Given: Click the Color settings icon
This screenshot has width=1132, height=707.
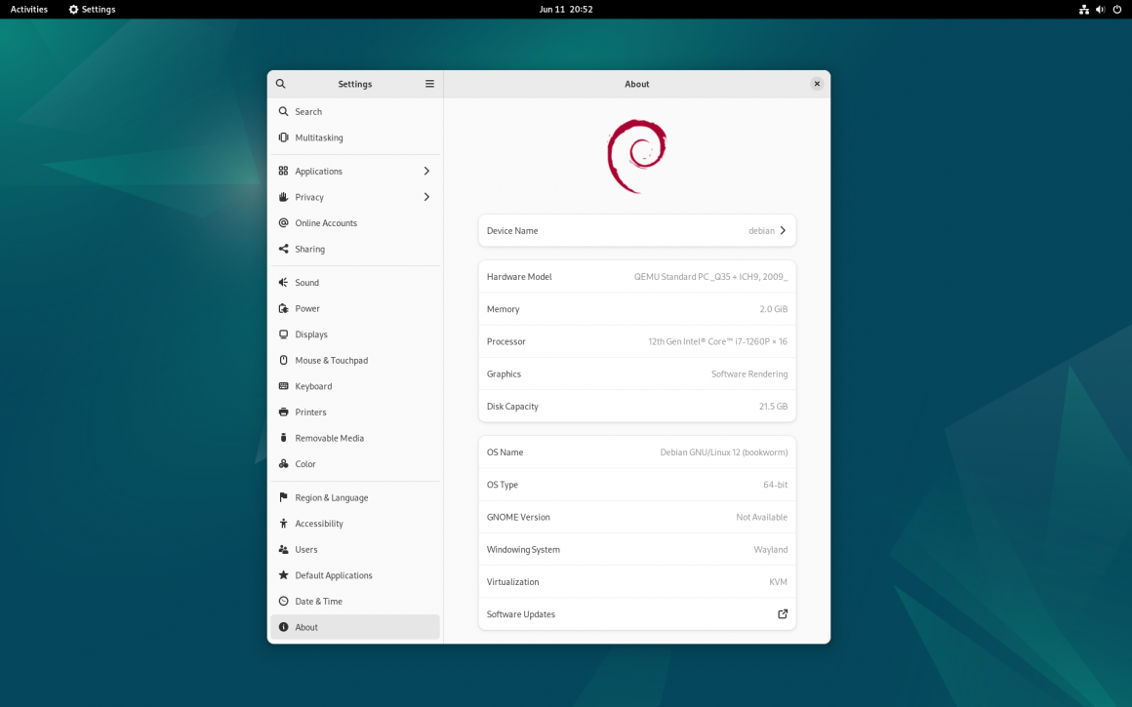Looking at the screenshot, I should click(x=282, y=463).
